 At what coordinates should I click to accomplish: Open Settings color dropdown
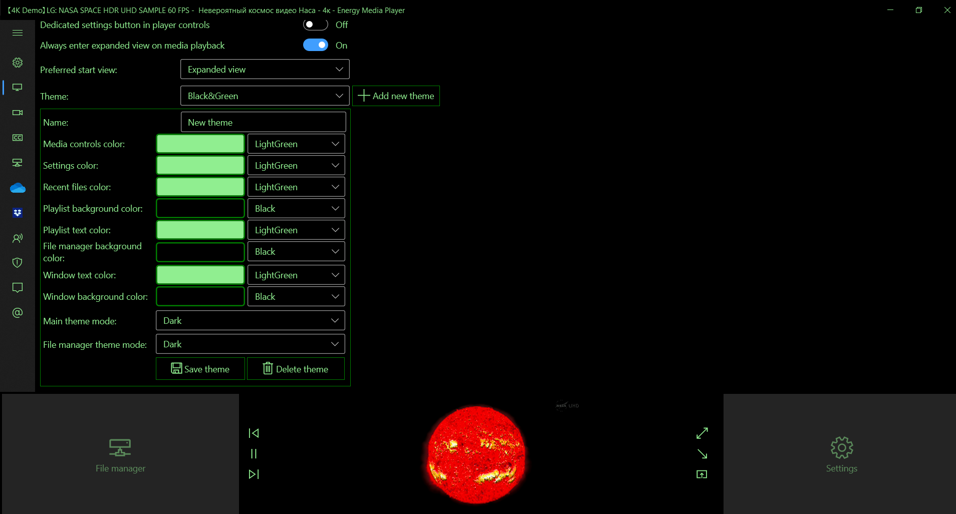296,165
